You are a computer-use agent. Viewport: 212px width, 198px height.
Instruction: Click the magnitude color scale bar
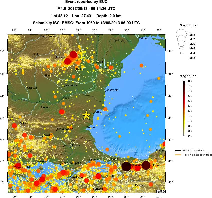(x=184, y=108)
